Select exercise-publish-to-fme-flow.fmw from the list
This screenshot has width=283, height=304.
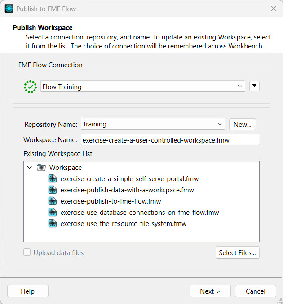click(x=111, y=201)
